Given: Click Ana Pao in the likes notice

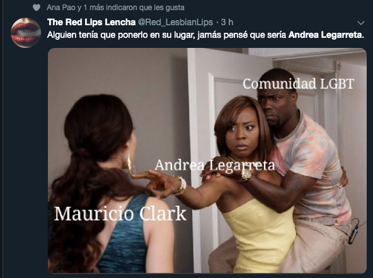Looking at the screenshot, I should [x=61, y=8].
